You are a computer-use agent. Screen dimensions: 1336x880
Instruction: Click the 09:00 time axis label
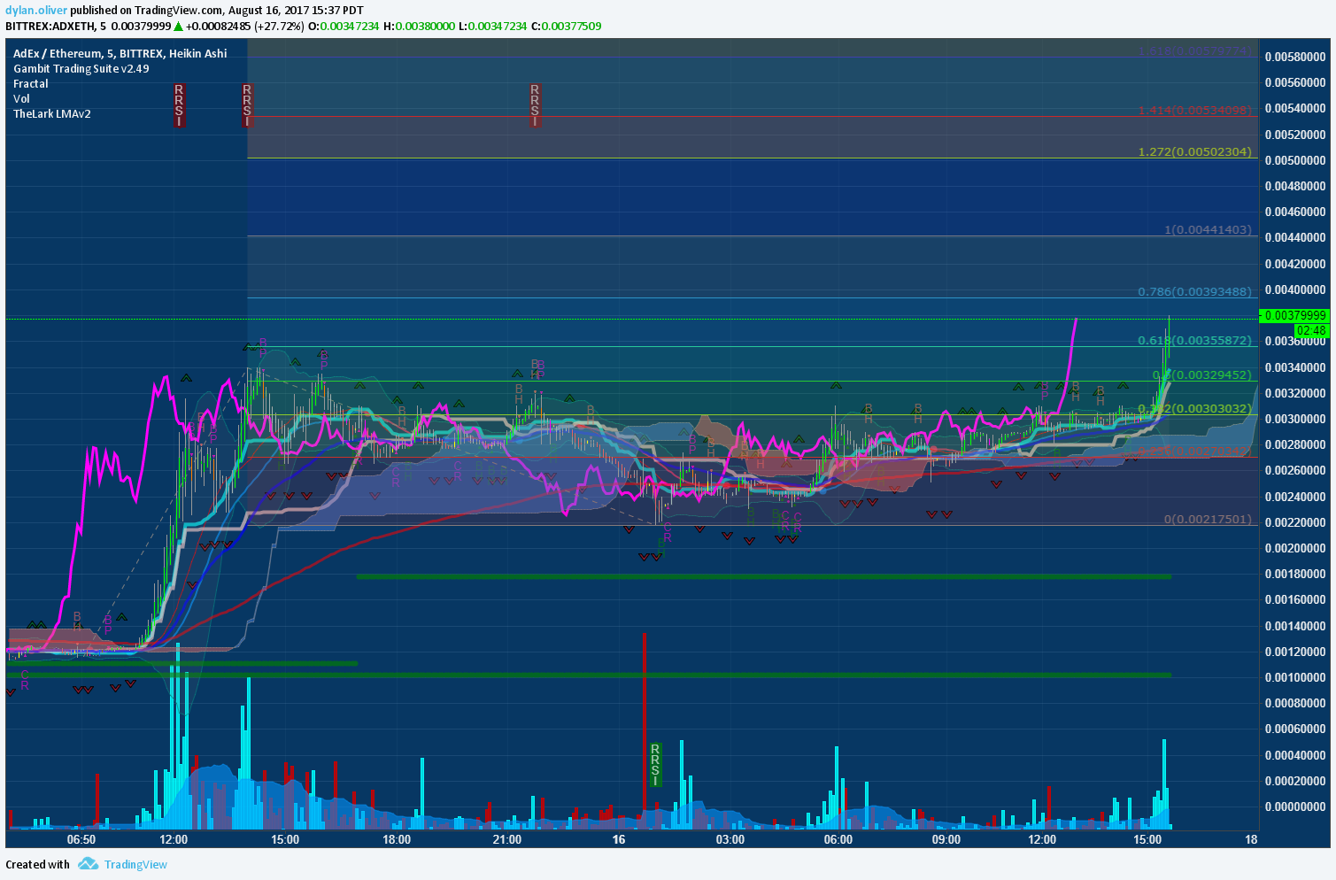[x=946, y=839]
